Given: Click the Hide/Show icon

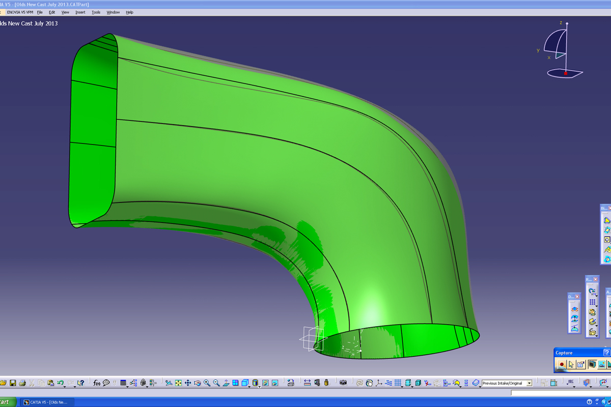Looking at the screenshot, I should [x=265, y=383].
